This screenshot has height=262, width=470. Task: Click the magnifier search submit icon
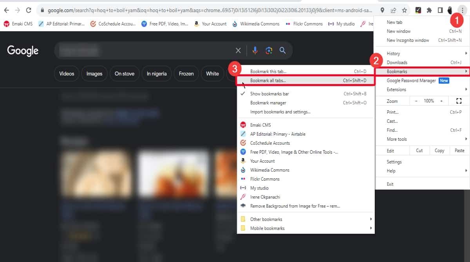[282, 50]
